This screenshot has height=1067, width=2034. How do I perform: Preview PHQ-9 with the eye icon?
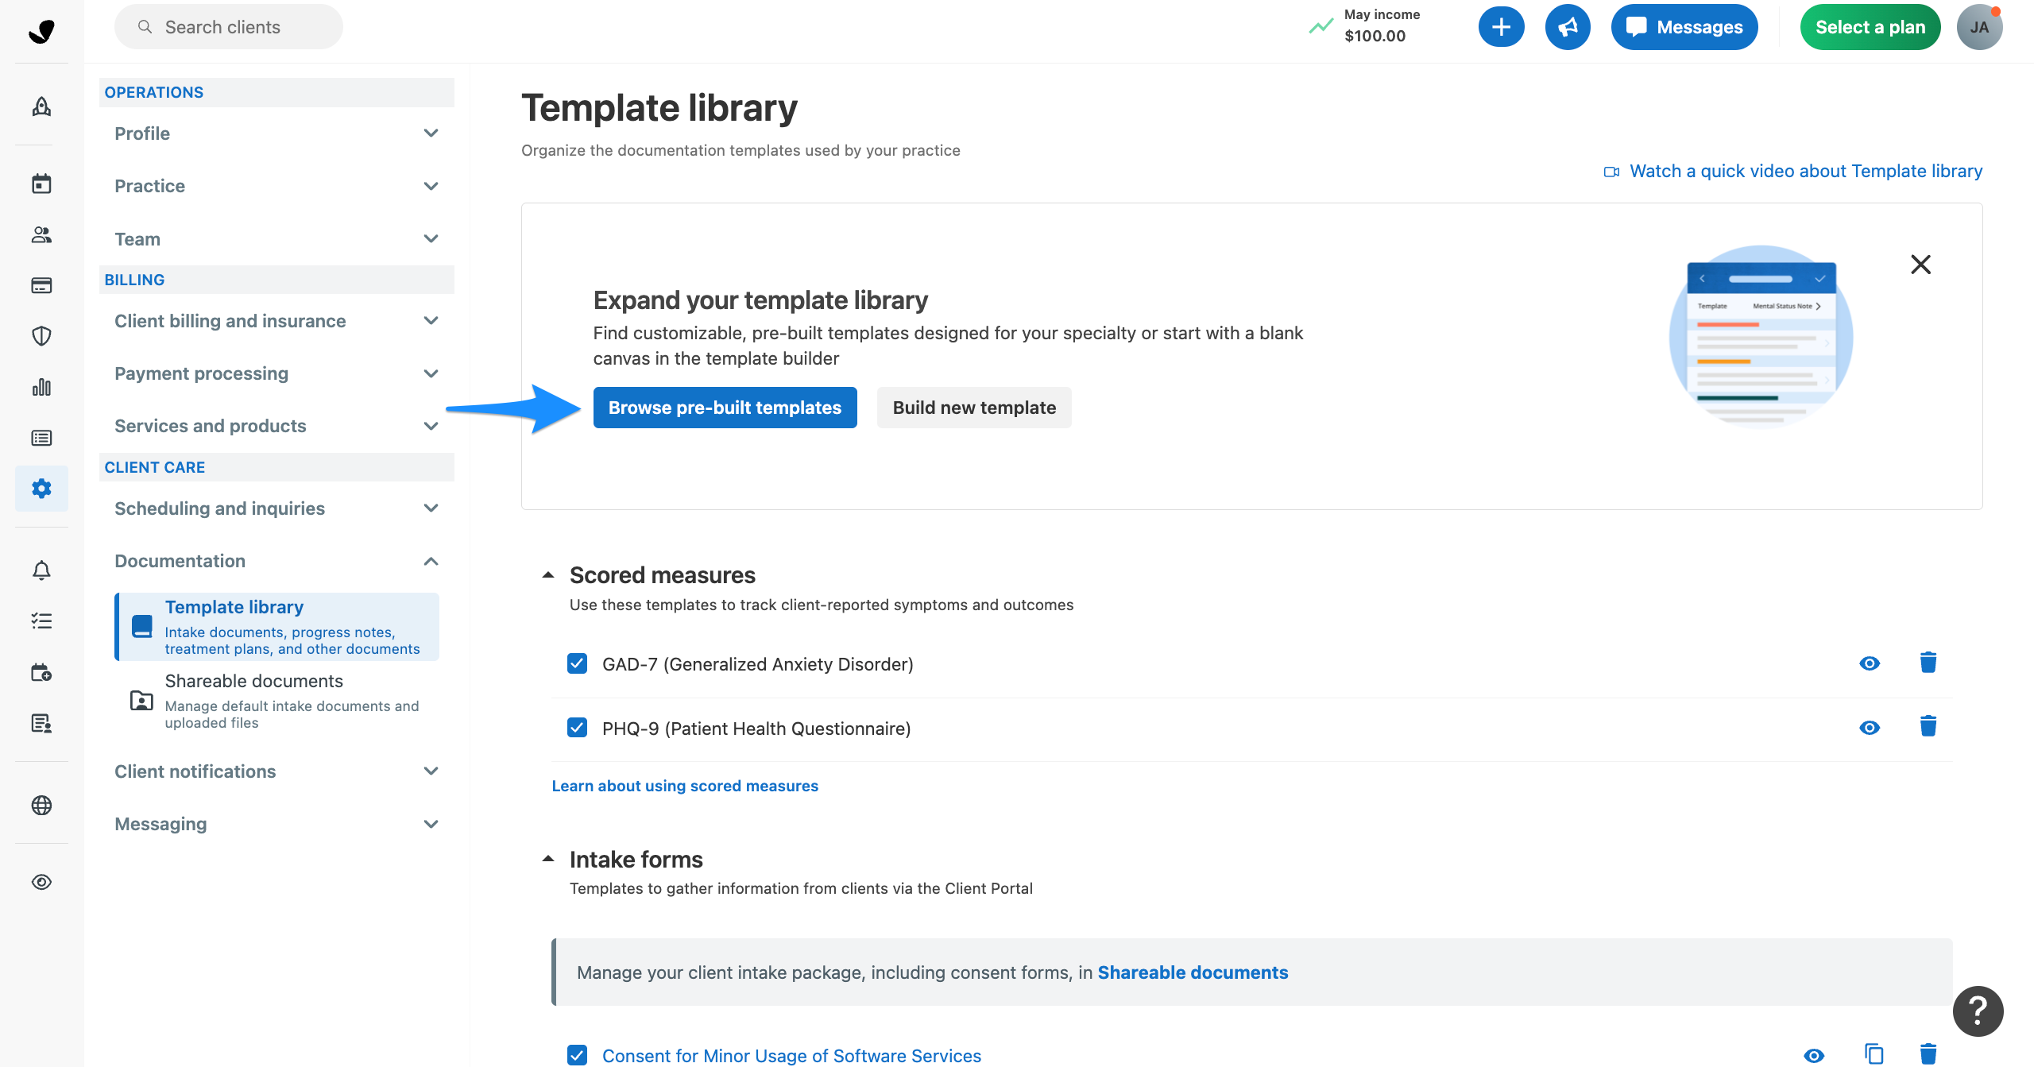1870,728
